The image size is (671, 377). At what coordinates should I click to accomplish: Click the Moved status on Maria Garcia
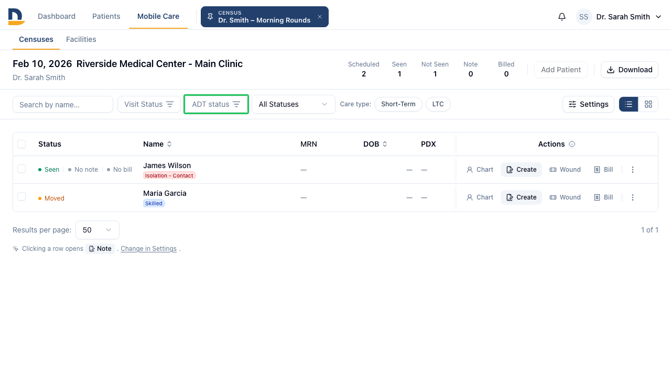51,198
